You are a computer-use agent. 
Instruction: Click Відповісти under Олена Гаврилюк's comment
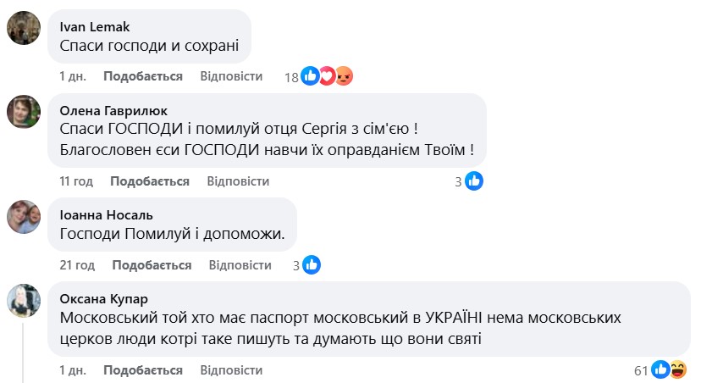click(238, 181)
